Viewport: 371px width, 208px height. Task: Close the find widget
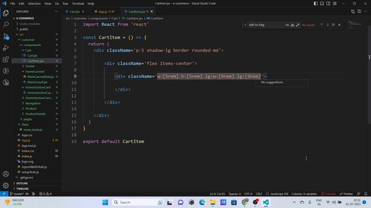tap(340, 25)
